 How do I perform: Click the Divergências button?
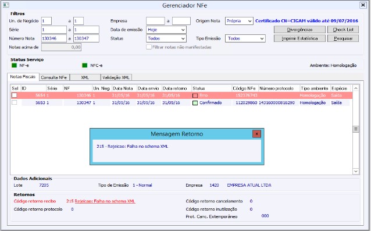(x=299, y=30)
